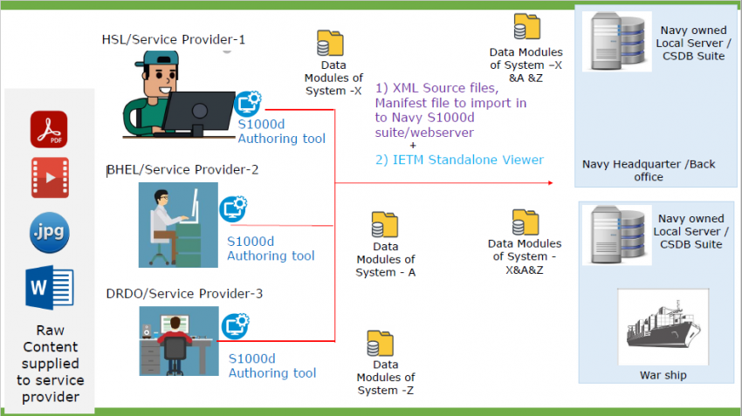The height and width of the screenshot is (416, 742).
Task: Click the top folder for System -X &A &Z
Action: [x=526, y=27]
